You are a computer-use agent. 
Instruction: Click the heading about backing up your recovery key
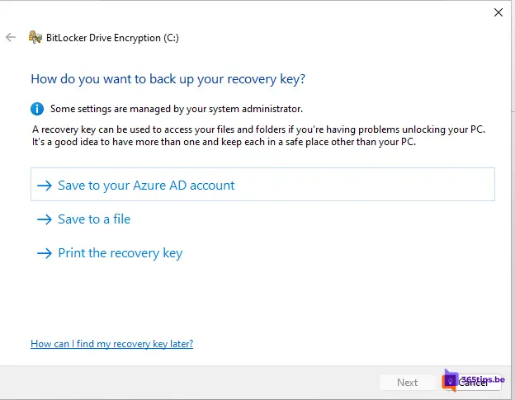pos(168,79)
